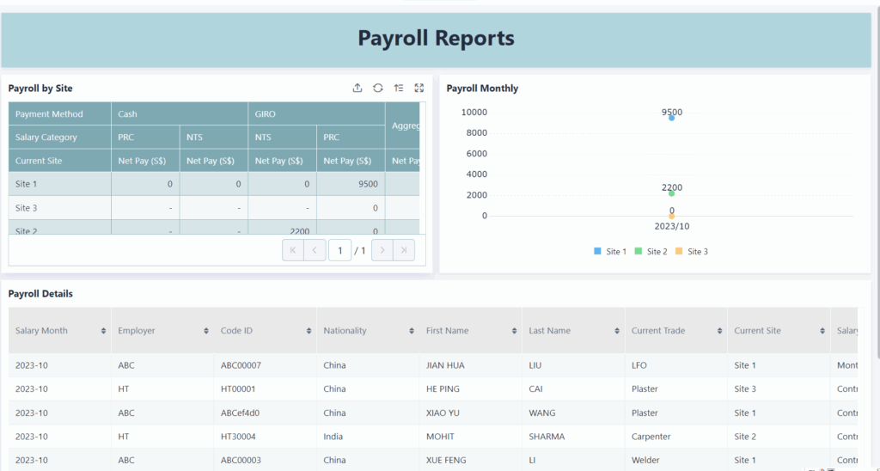Sort by Employer column arrow icon

coord(206,331)
